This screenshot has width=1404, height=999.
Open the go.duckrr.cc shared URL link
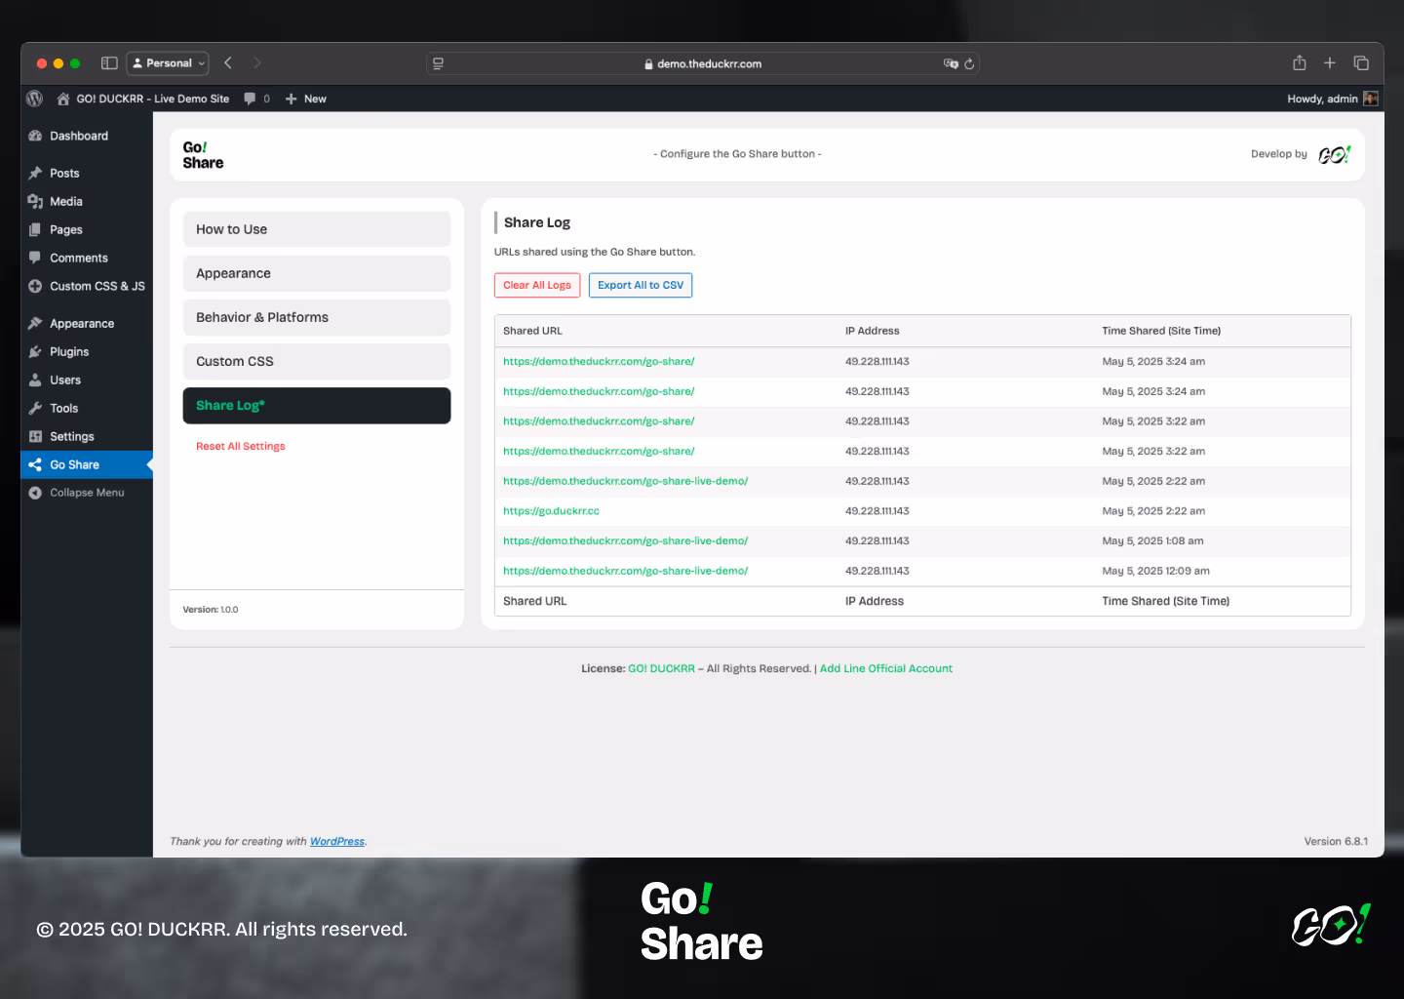click(551, 511)
